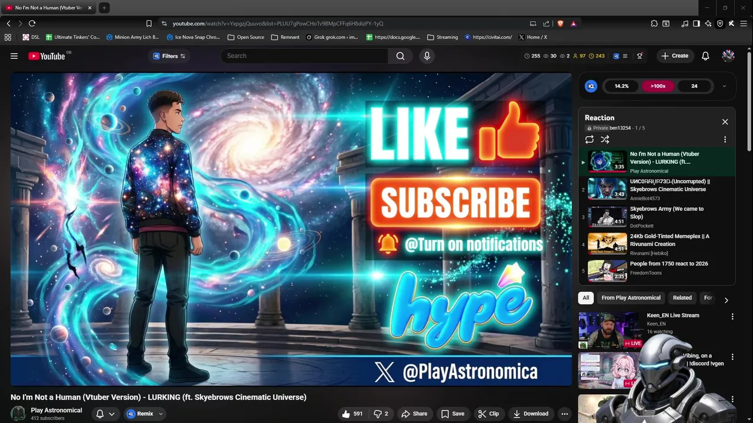Open the DSL bookmark
The height and width of the screenshot is (423, 753).
point(31,37)
